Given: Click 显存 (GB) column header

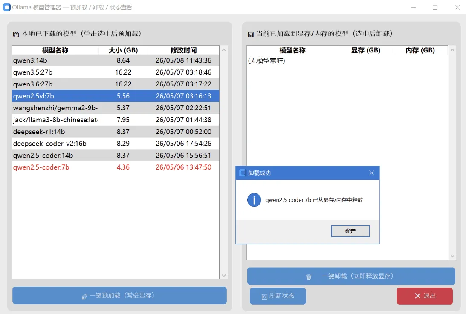Looking at the screenshot, I should click(x=365, y=50).
